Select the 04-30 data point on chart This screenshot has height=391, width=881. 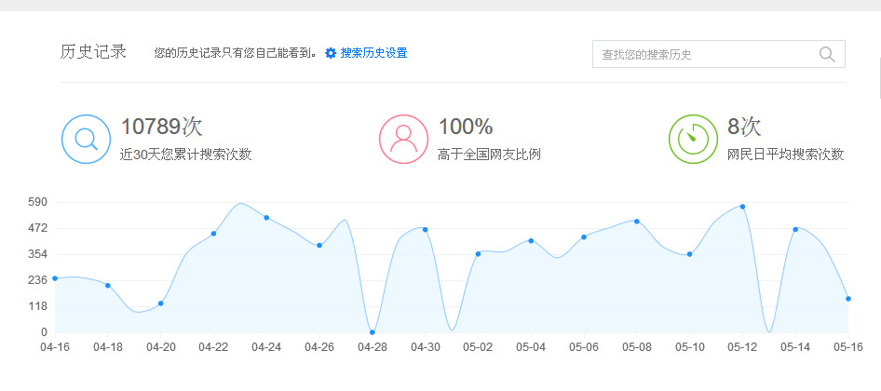point(426,229)
